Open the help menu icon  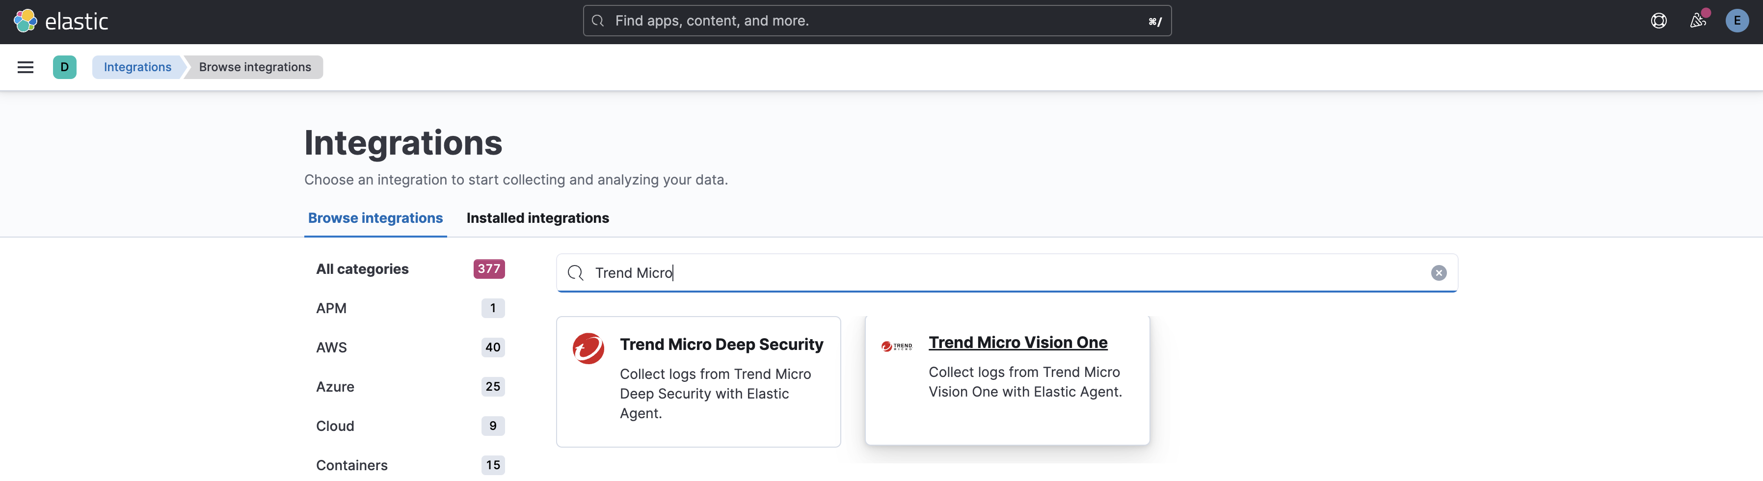[x=1658, y=21]
